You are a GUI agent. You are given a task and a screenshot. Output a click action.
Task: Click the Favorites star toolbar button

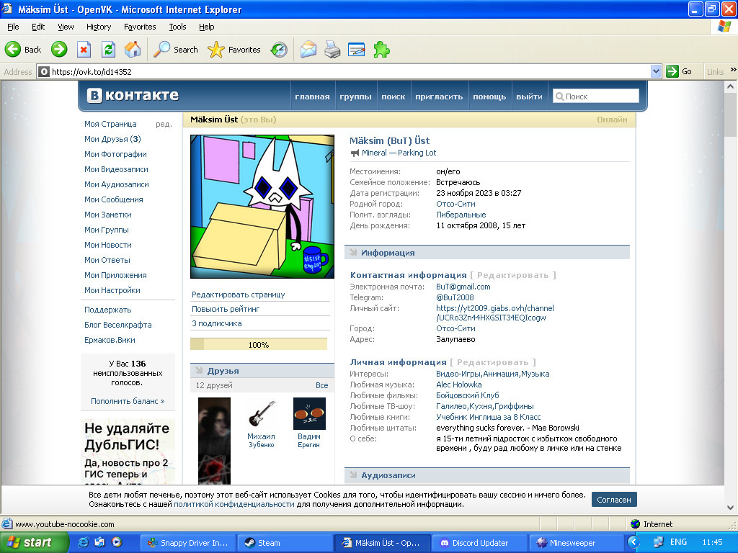tap(234, 50)
